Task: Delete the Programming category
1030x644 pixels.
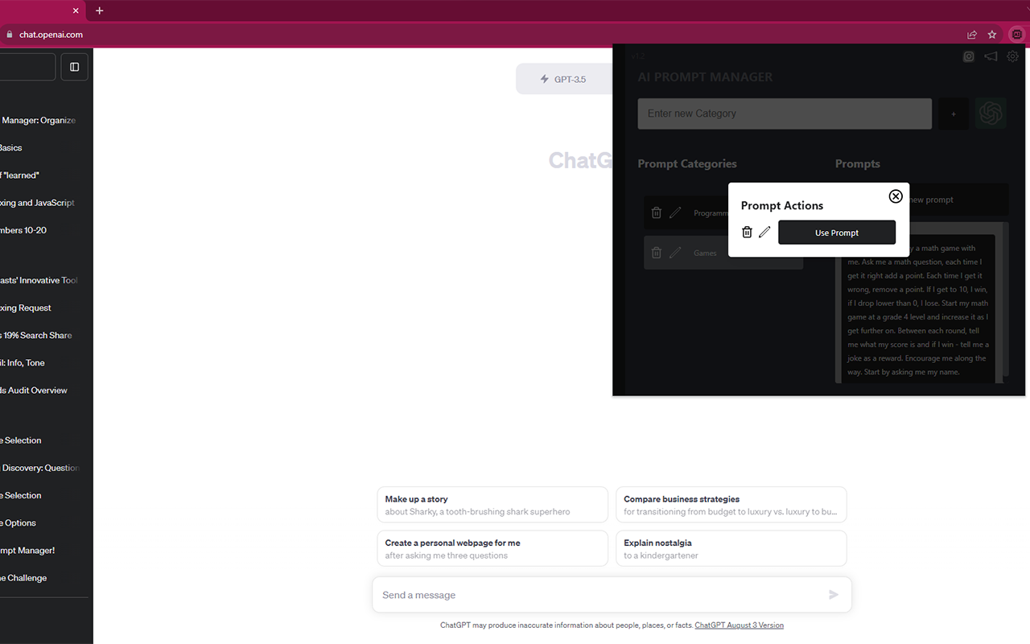Action: (657, 213)
